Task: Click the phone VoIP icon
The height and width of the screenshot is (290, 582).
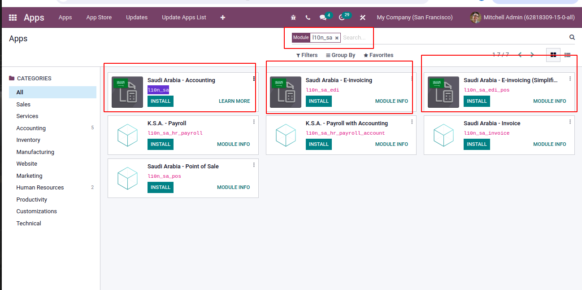Action: (x=308, y=18)
